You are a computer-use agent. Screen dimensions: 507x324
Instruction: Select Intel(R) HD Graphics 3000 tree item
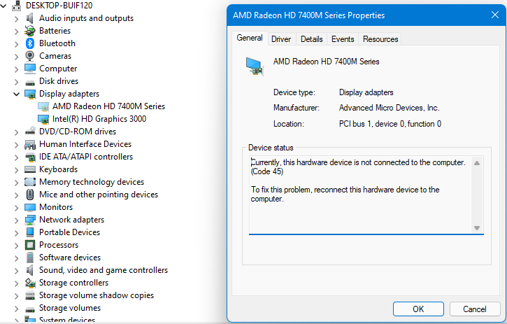99,119
